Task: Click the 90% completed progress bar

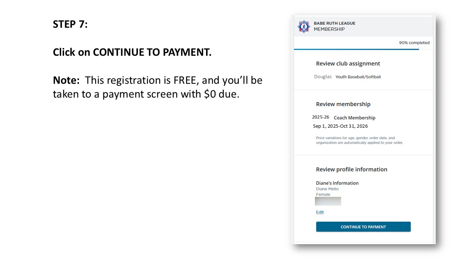Action: point(356,49)
